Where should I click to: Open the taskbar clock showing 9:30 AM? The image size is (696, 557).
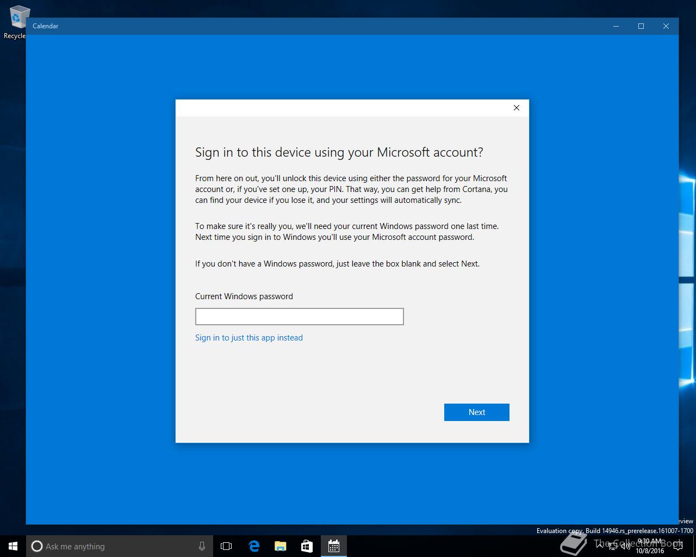(x=650, y=546)
